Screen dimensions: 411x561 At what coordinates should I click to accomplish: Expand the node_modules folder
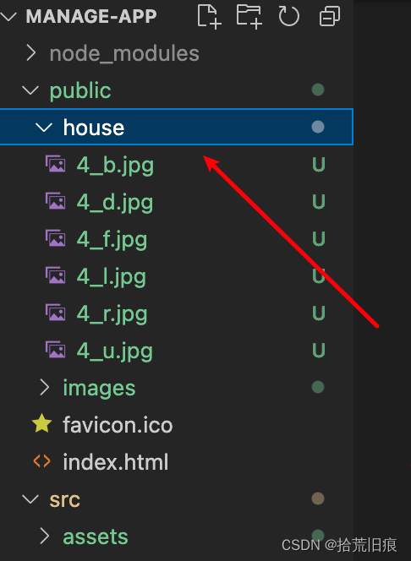31,53
